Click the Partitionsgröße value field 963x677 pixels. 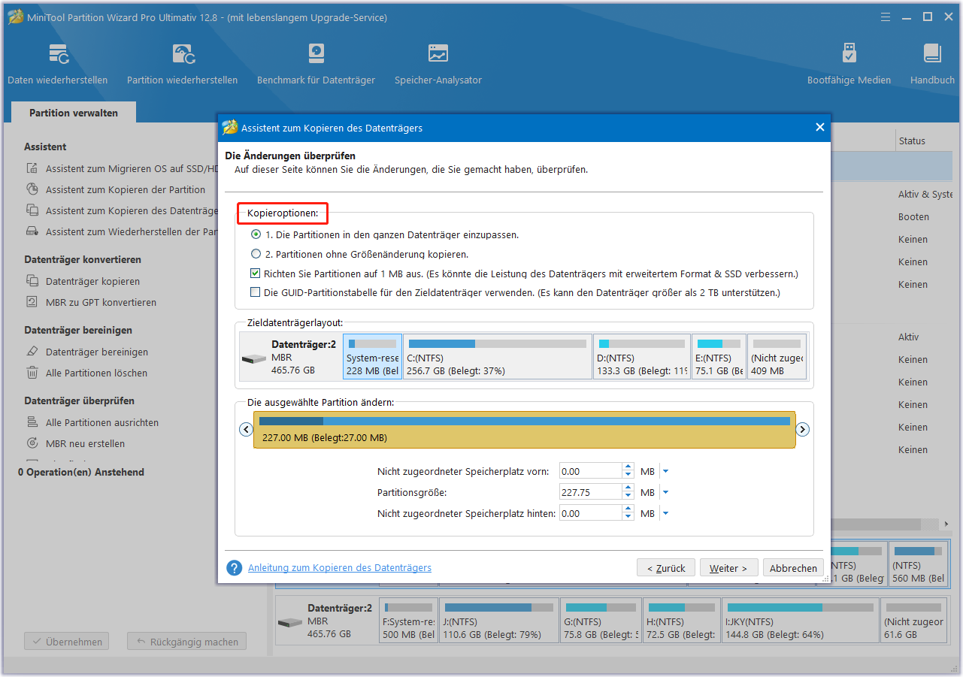(591, 492)
